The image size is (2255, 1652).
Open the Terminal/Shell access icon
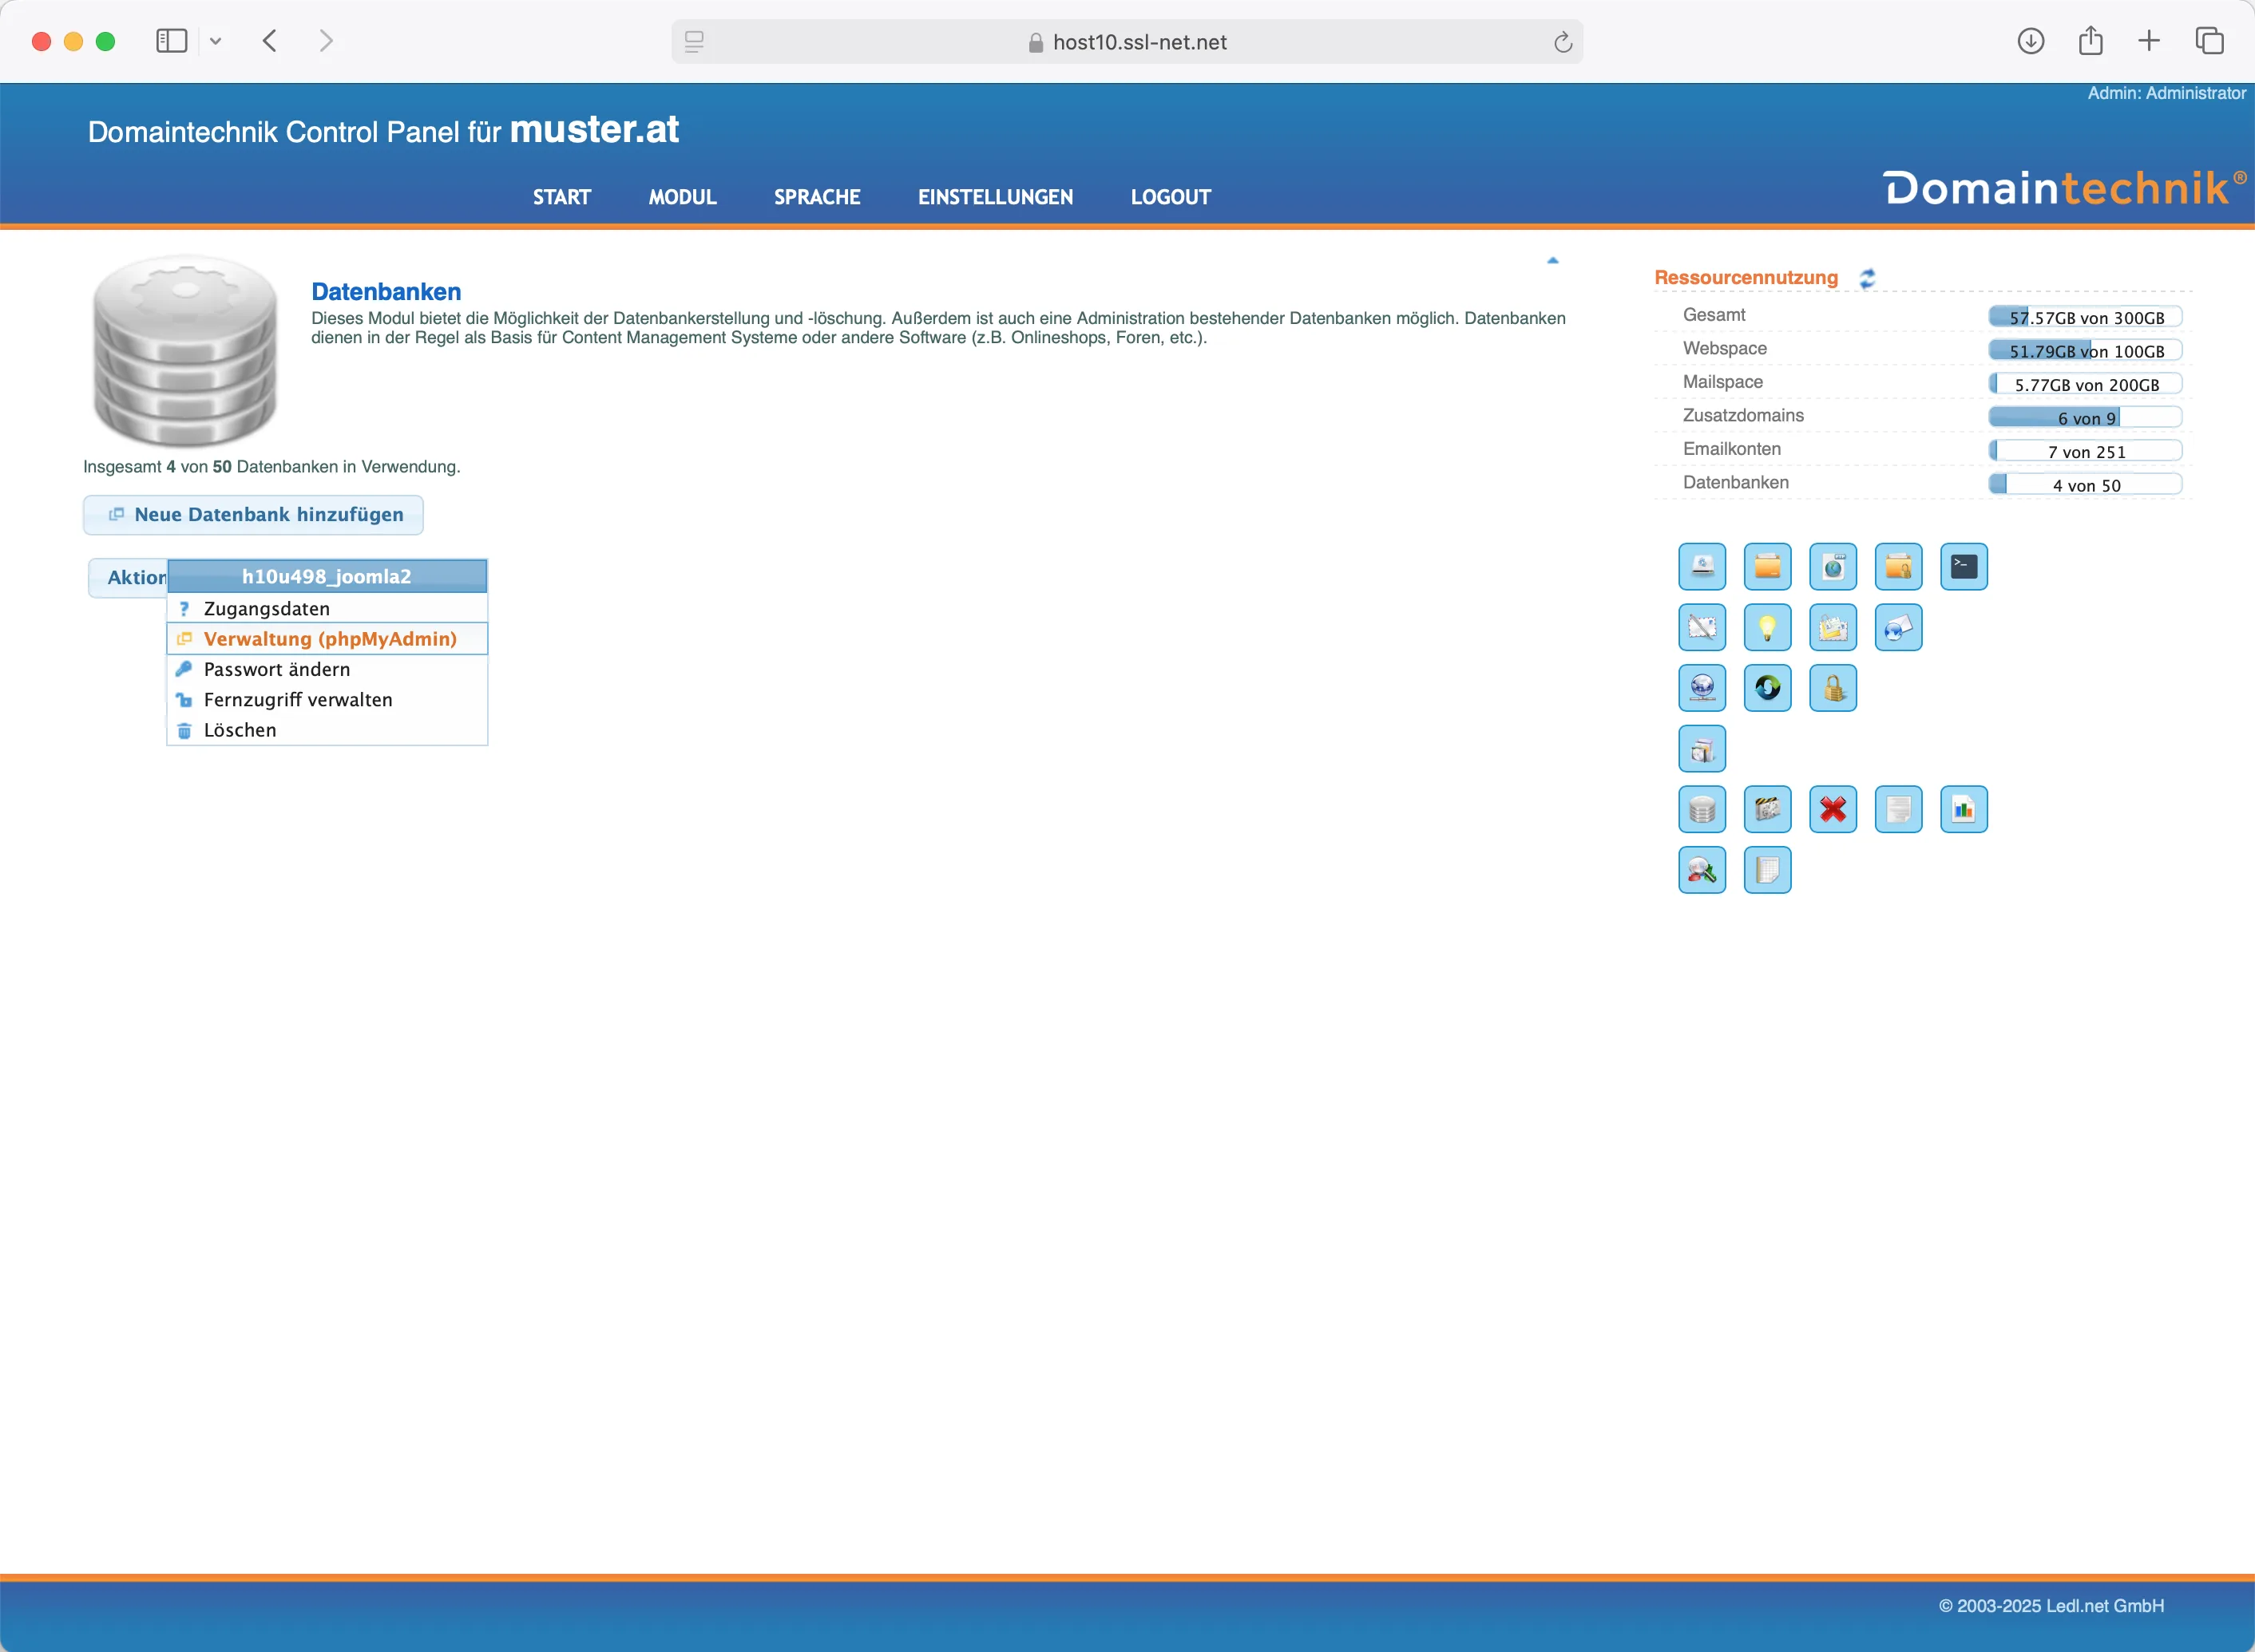pos(1963,566)
